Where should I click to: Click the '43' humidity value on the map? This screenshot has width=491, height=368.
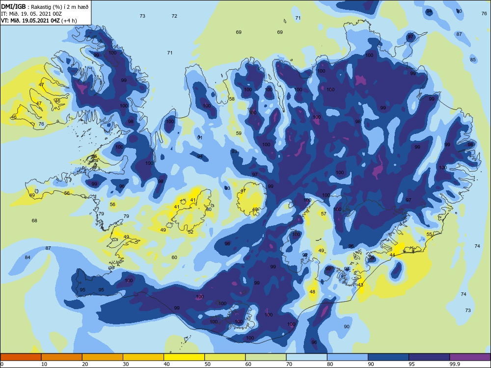point(360,285)
